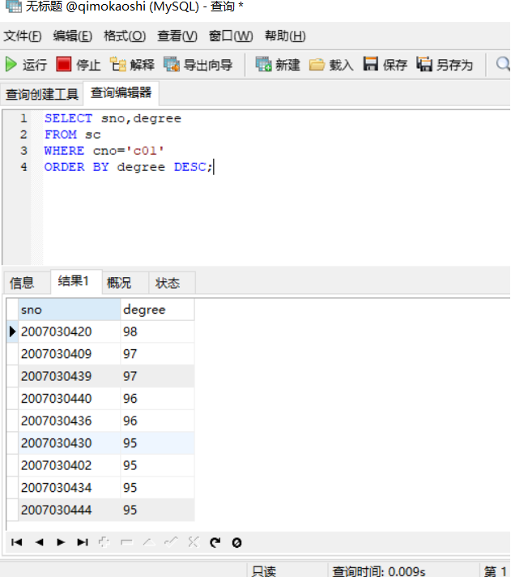511x577 pixels.
Task: Create a new query with 新建
Action: tap(278, 65)
